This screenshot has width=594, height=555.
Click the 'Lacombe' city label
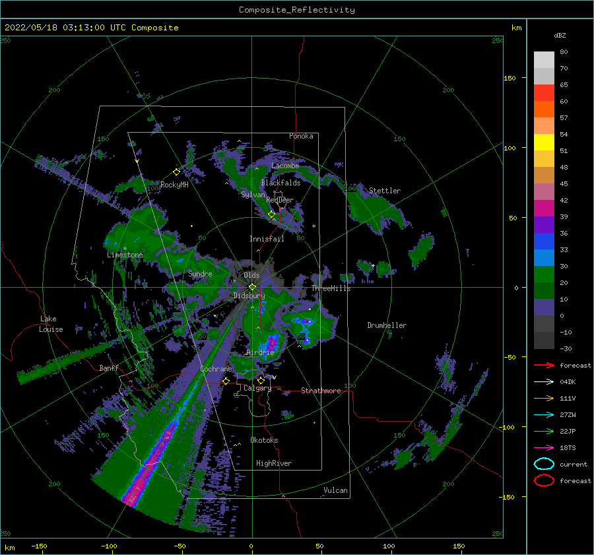285,166
